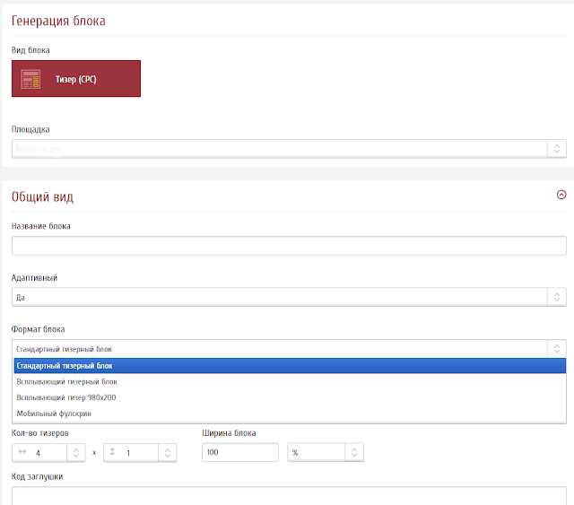Toggle the Формат блока dropdown
This screenshot has width=574, height=505.
[x=289, y=349]
